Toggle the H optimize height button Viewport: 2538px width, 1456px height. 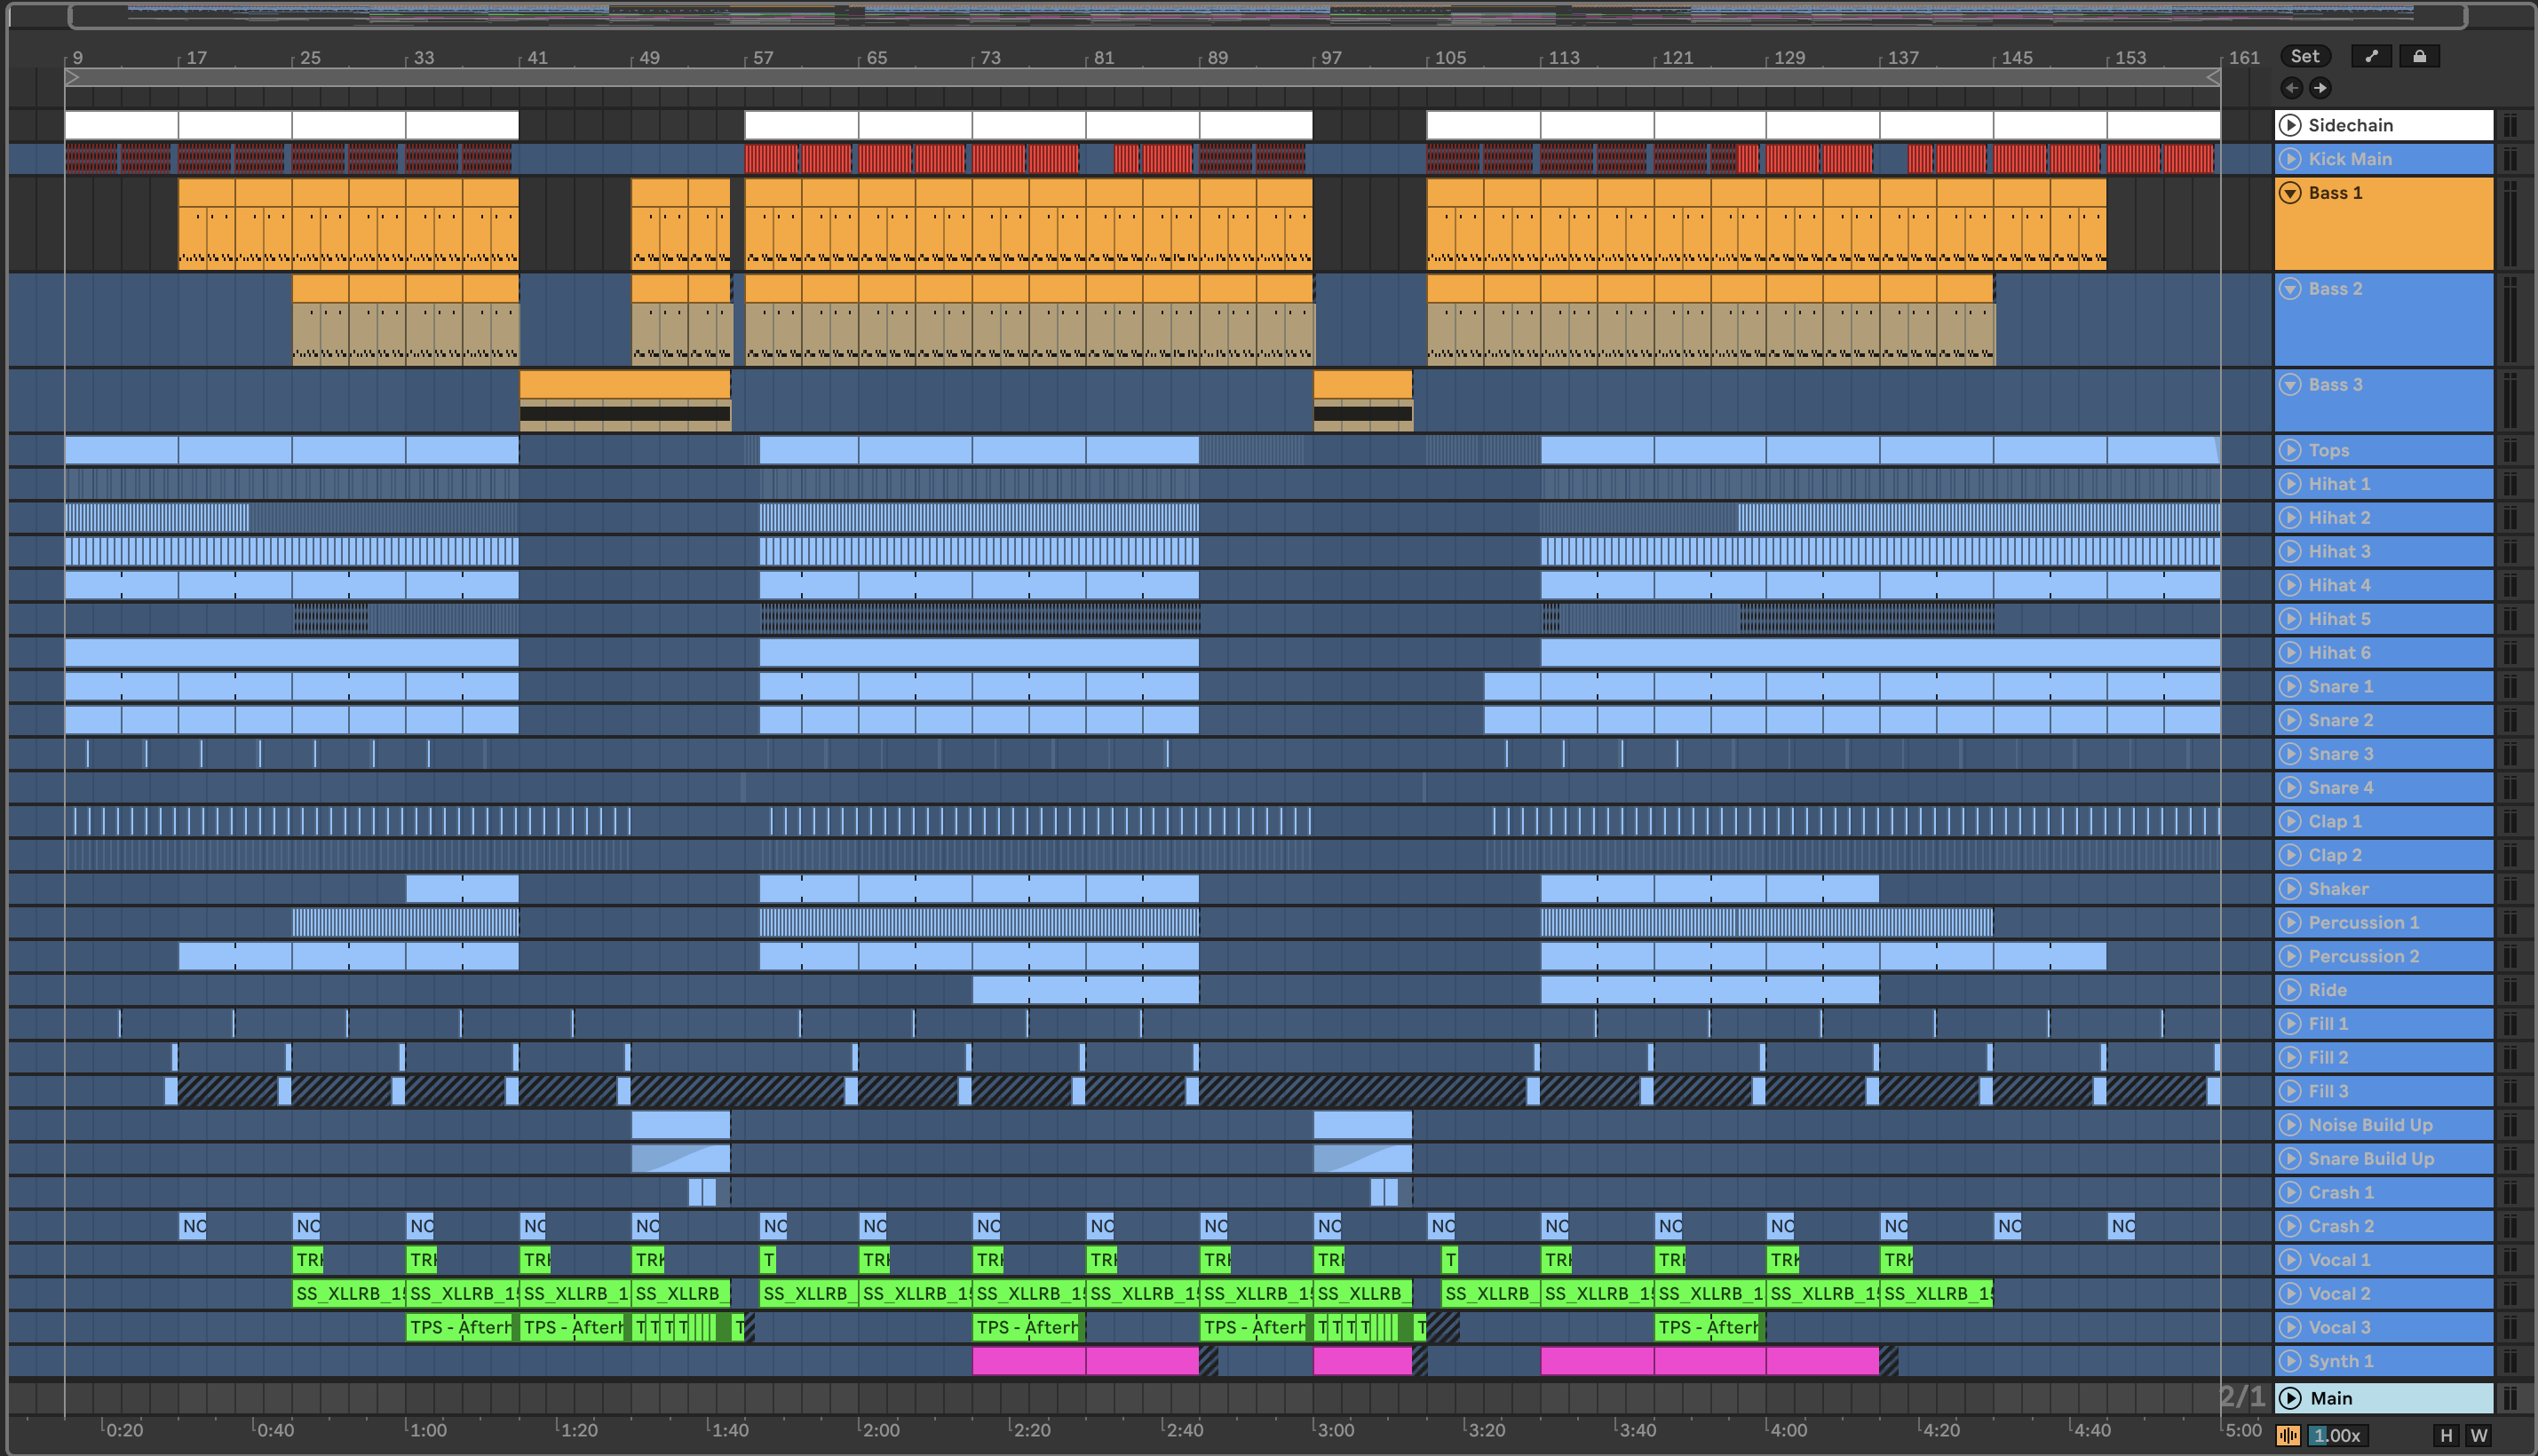[x=2446, y=1436]
